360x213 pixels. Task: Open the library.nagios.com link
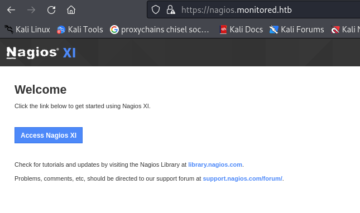pyautogui.click(x=215, y=164)
